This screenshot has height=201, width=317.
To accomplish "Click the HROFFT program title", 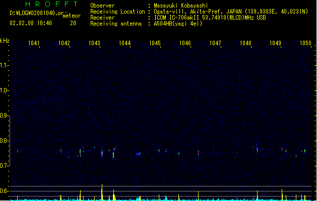I will coord(51,4).
